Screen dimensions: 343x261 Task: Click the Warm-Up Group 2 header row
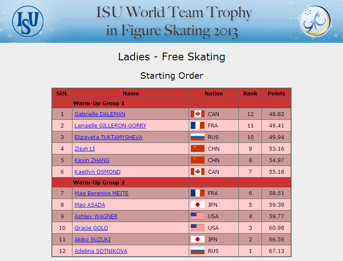171,182
